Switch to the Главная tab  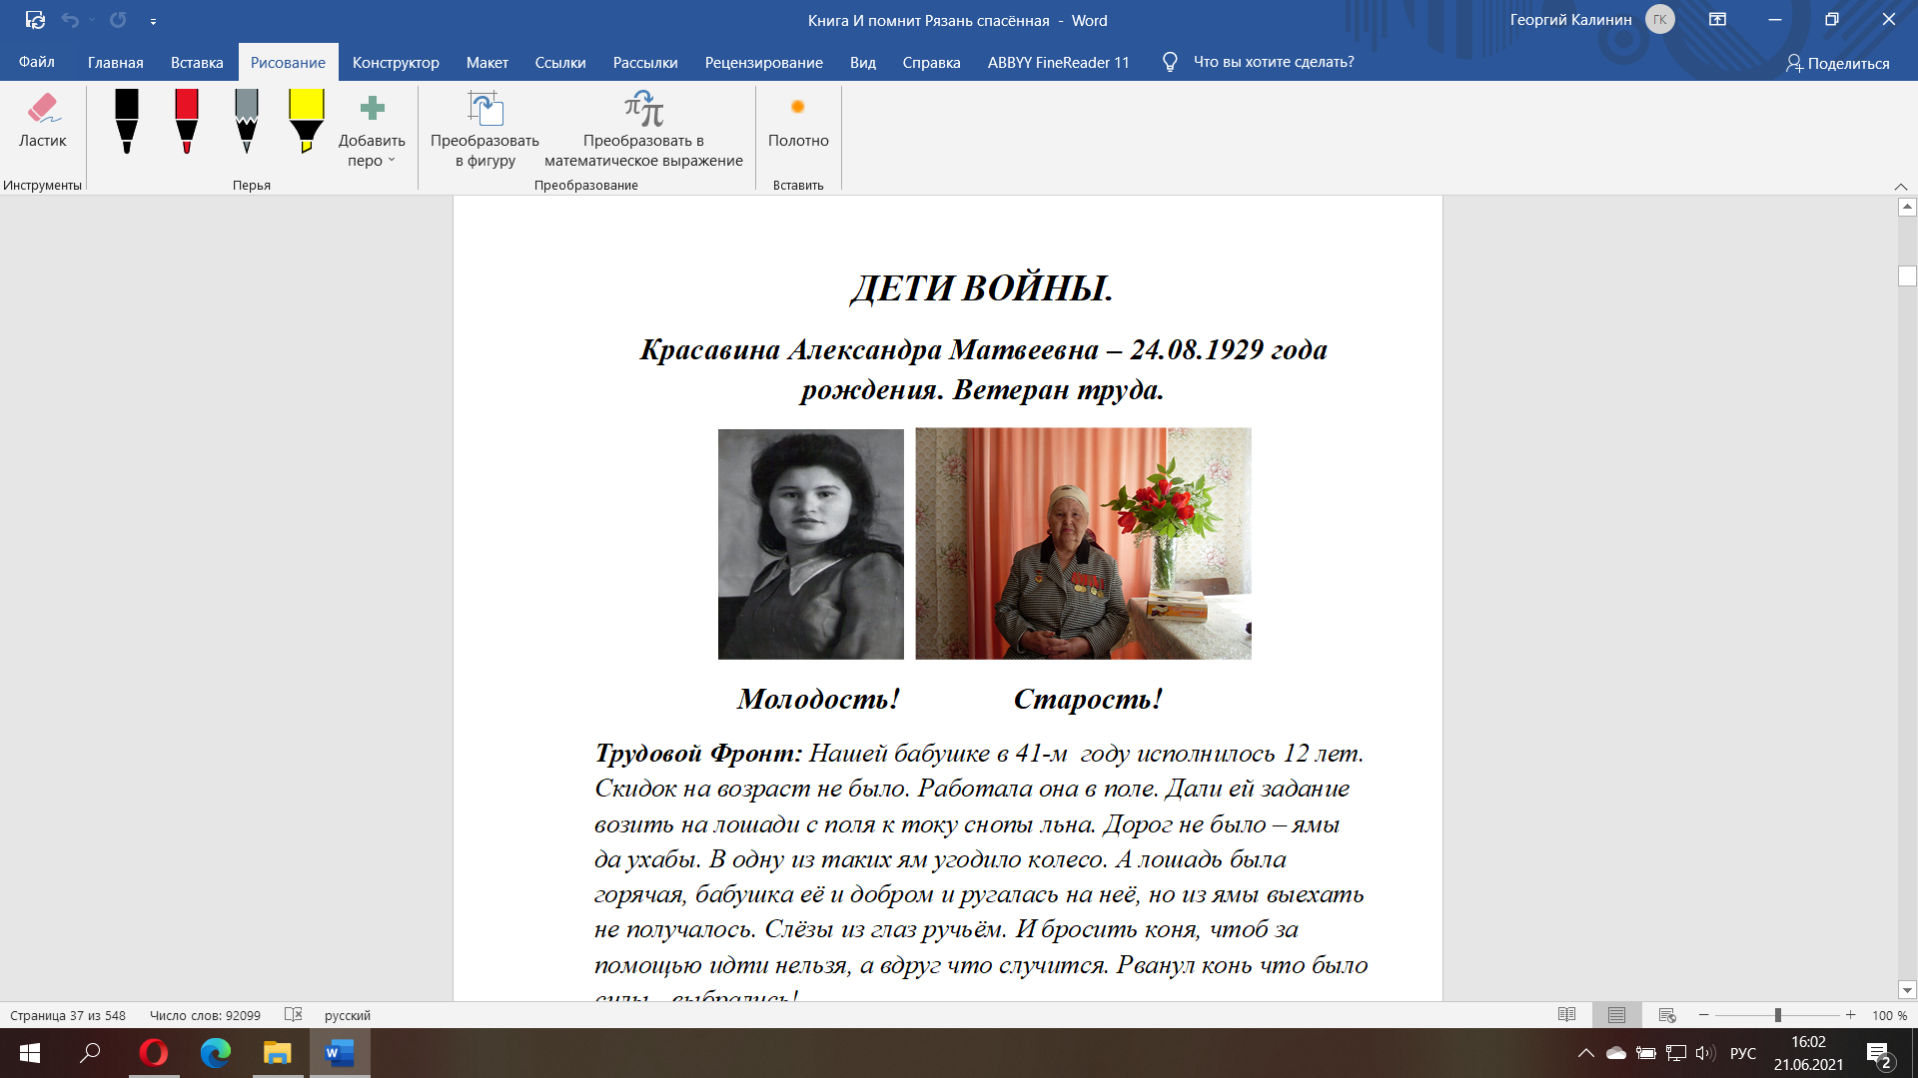click(x=116, y=62)
